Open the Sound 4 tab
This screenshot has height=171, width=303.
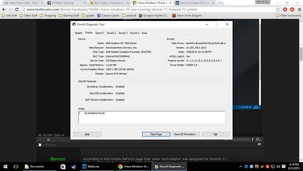tap(135, 33)
